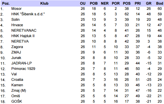The width and height of the screenshot is (164, 104).
Task: Click the Zmaj (M) club name
Action: (x=19, y=91)
